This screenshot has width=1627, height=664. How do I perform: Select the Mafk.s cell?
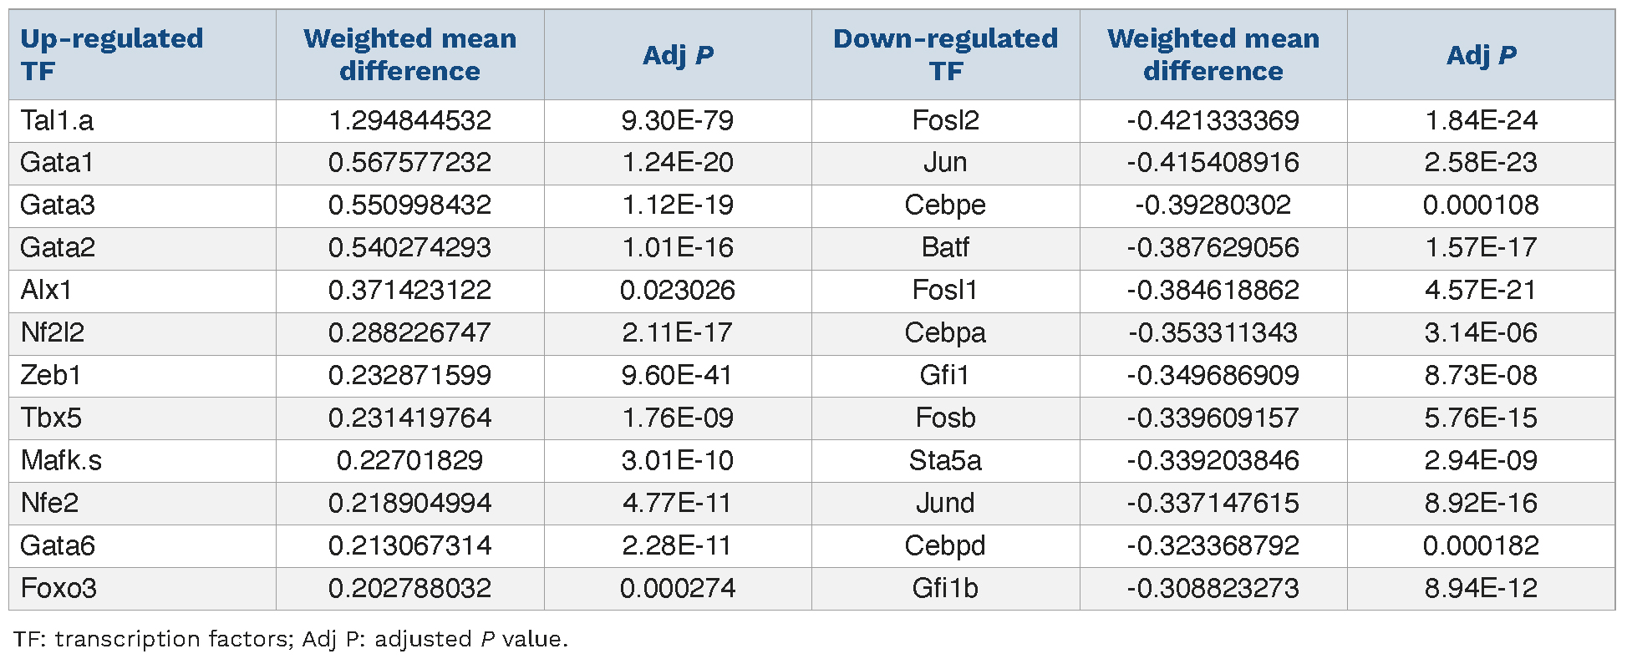[x=61, y=461]
